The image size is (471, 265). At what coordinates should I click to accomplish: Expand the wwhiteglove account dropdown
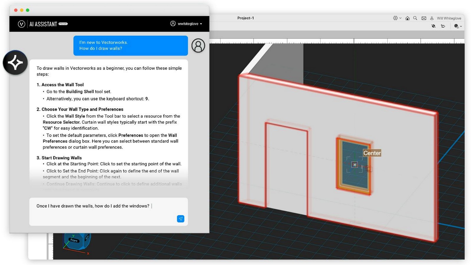pos(201,24)
